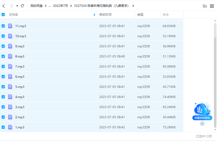Screen dimensions: 217x141
Task: Sort by 修改时间 column header
Action: click(x=105, y=15)
